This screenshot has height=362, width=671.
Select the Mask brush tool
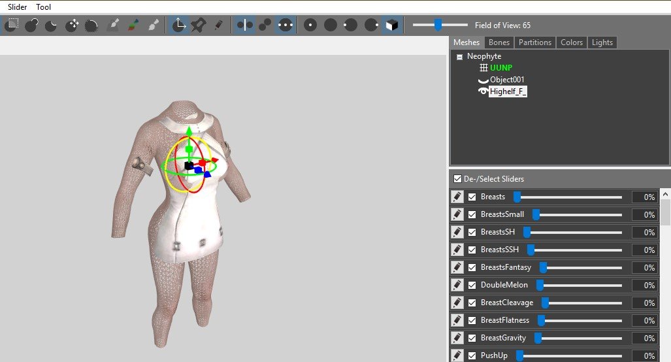point(113,25)
